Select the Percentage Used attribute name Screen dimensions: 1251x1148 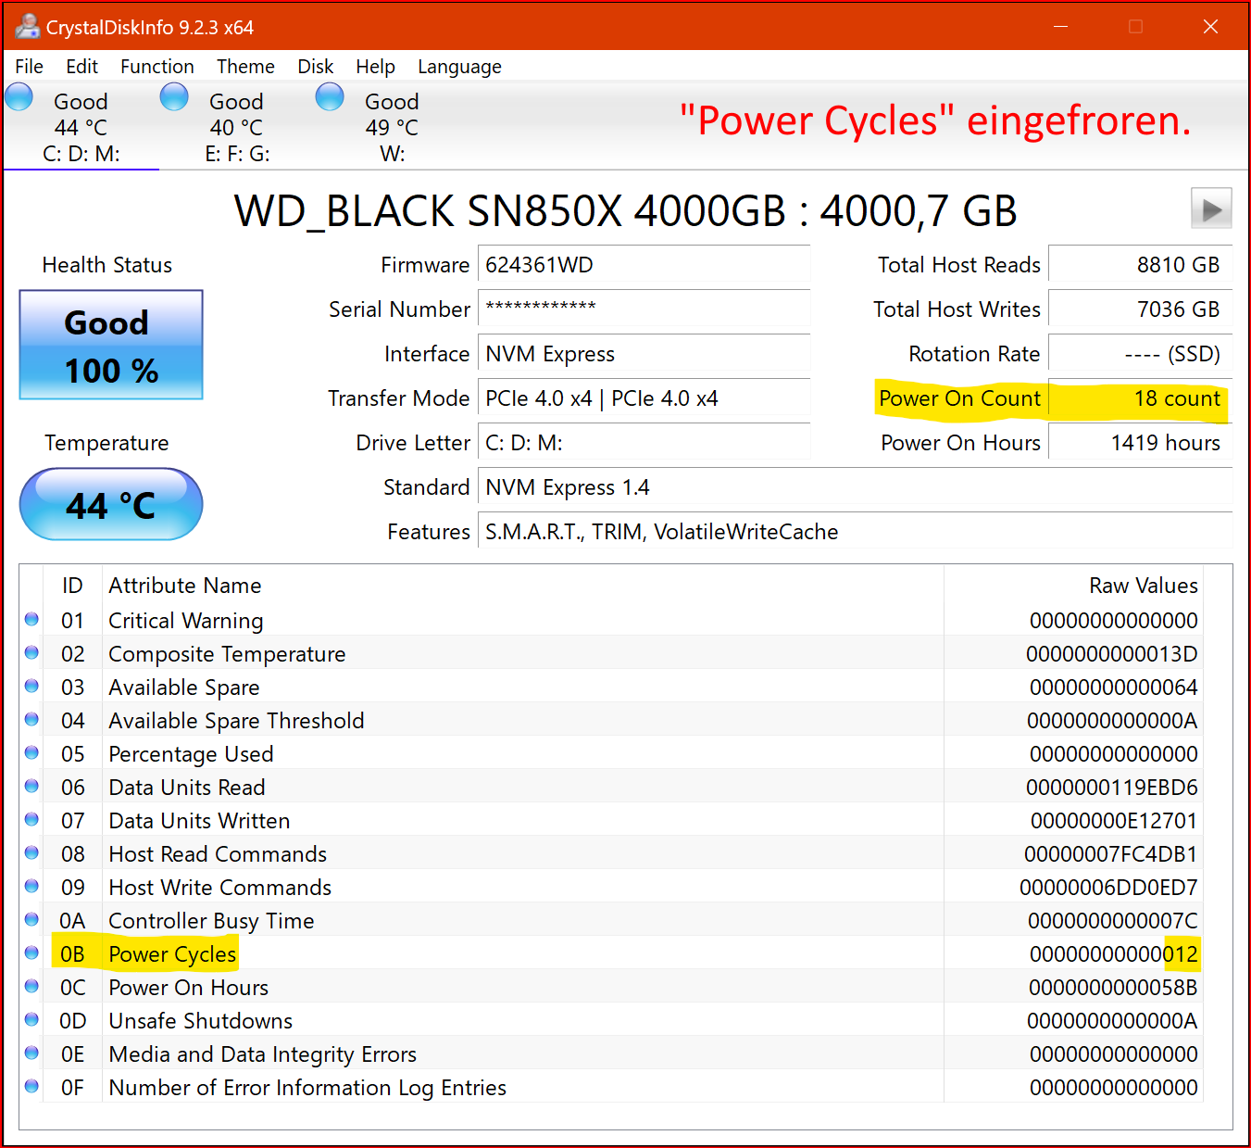tap(191, 754)
